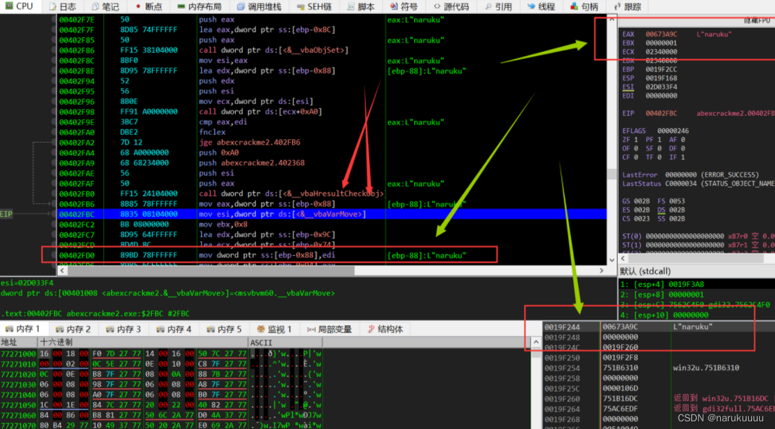Screen dimensions: 775x429
Task: Open the 调用堆栈 call stack tab icon
Action: point(259,6)
